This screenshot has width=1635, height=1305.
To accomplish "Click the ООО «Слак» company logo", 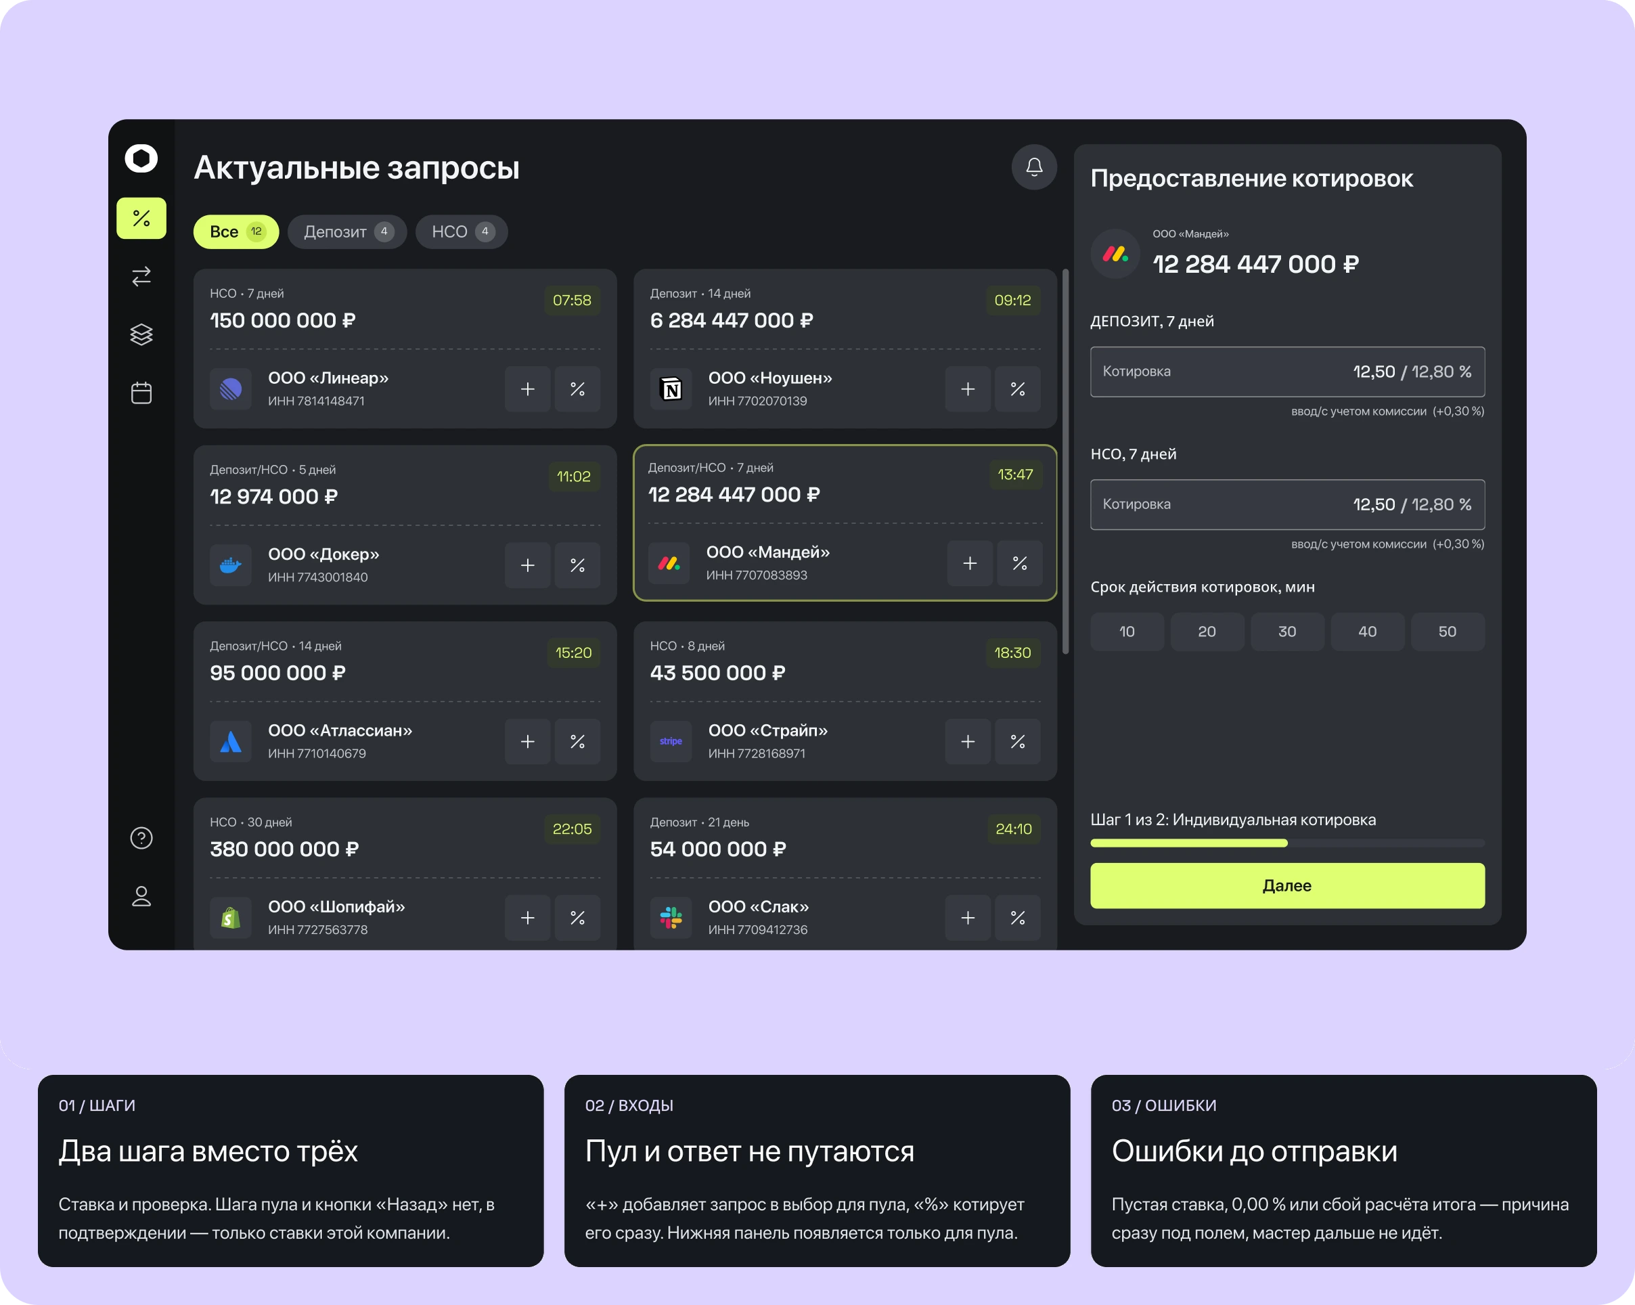I will (x=671, y=918).
